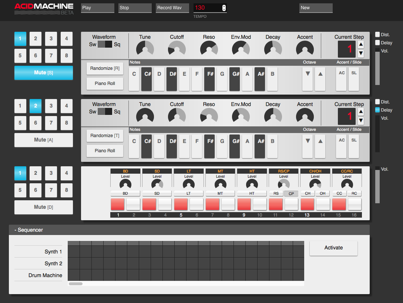Start playback with Play button
Viewport: 403px width, 303px height.
(x=98, y=8)
